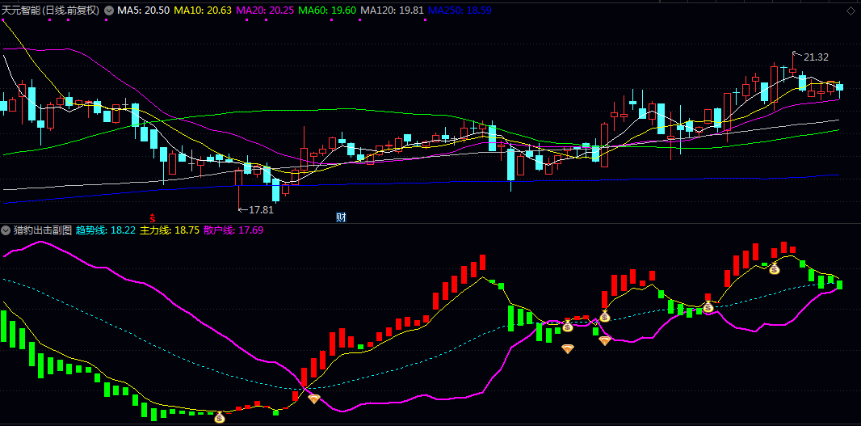
Task: Select the 天元智能(日线,前复权) chart title
Action: coord(51,11)
